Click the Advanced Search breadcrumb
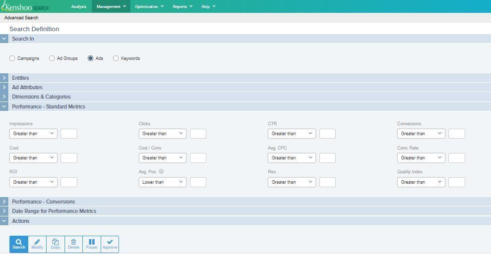The height and width of the screenshot is (255, 491). pos(21,18)
